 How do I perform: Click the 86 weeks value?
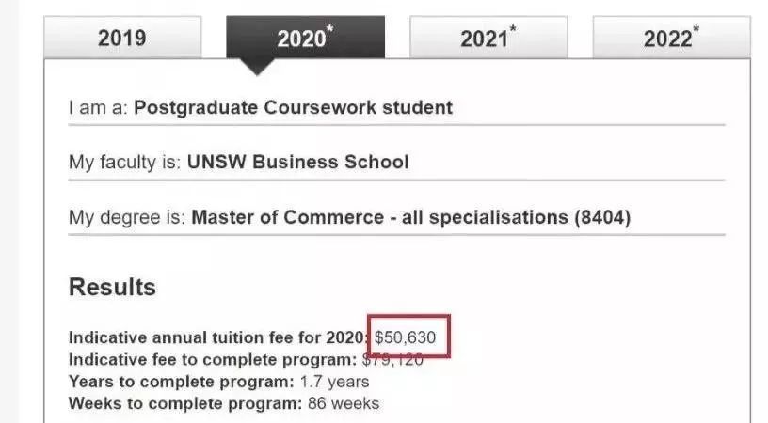click(343, 404)
